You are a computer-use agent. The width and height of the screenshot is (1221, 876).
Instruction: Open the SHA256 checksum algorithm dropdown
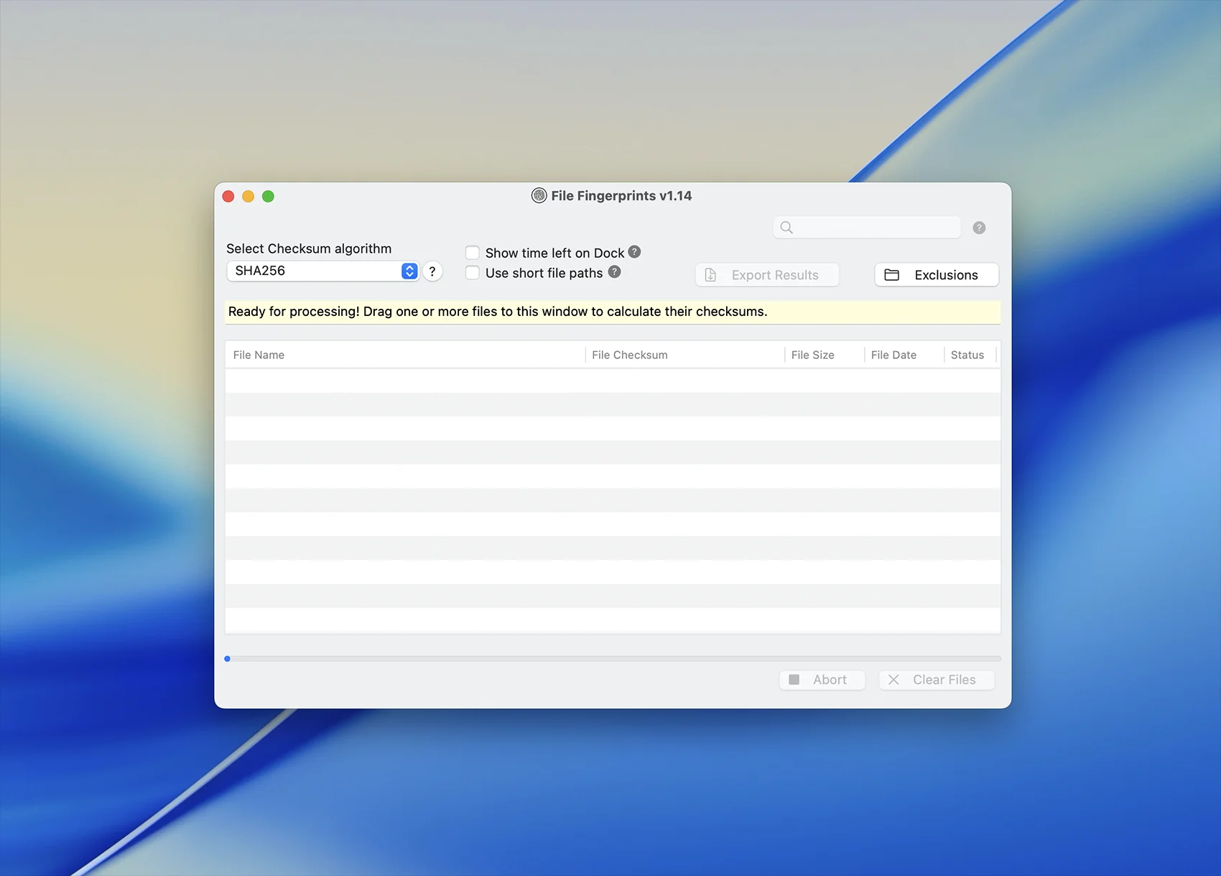click(322, 271)
